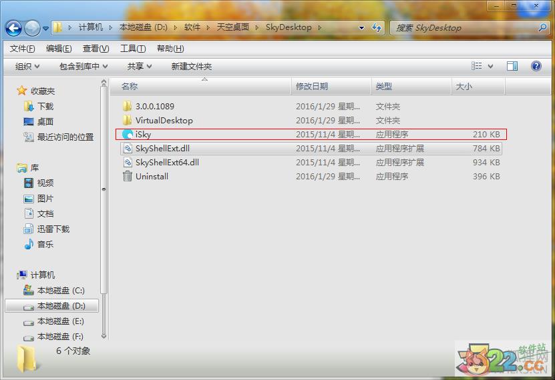Image resolution: width=555 pixels, height=380 pixels.
Task: Select the SkyShellExt64.dll file icon
Action: click(x=128, y=163)
